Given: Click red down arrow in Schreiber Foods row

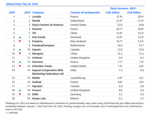Looking at the screenshot, I should (20, 66).
